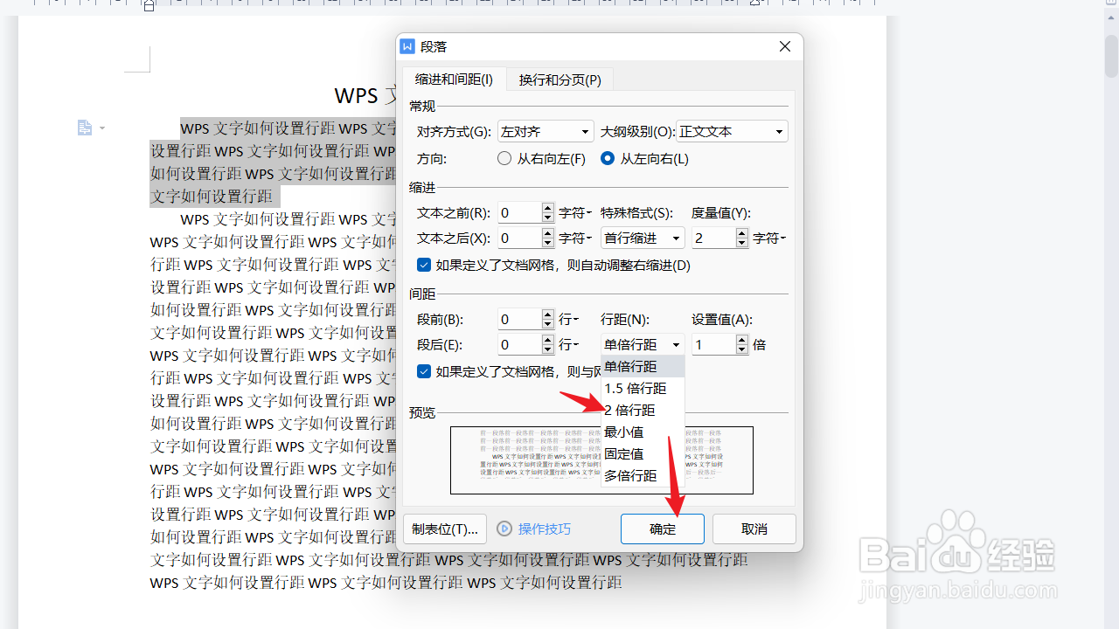Open the 操作技巧 link
This screenshot has width=1119, height=629.
544,529
